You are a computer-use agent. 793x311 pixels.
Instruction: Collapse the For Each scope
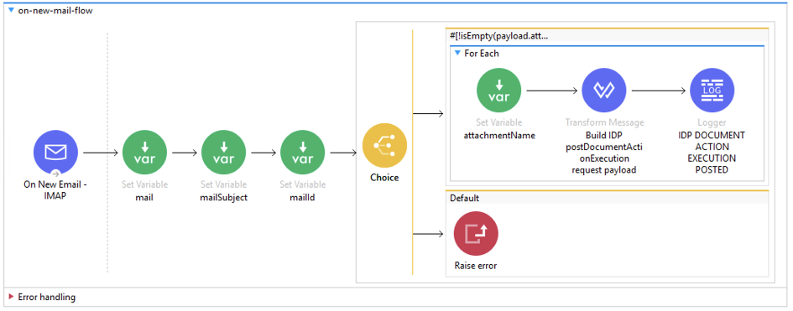coord(457,53)
